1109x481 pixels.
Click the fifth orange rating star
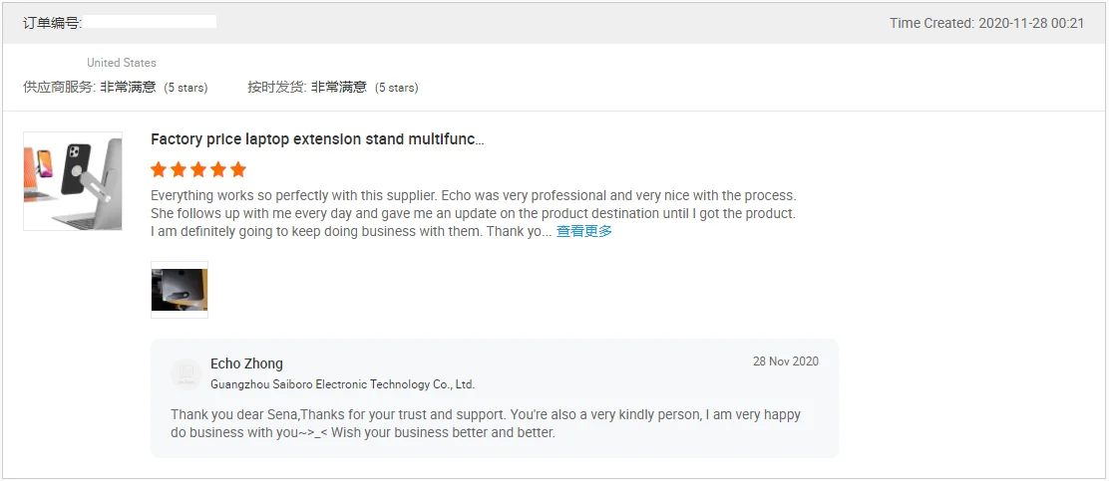(238, 169)
